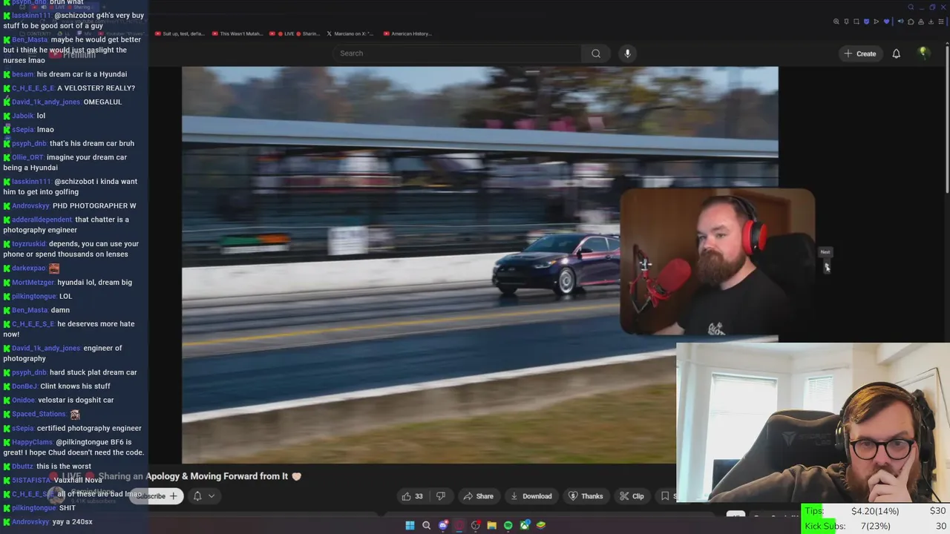Click the purple heart bookmark icon
This screenshot has width=950, height=534.
click(x=886, y=22)
